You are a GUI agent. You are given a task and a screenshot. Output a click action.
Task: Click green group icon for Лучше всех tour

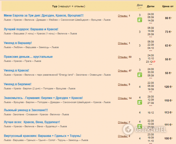tap(140, 127)
